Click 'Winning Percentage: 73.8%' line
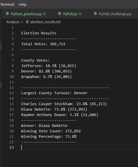This screenshot has height=167, width=138. [x=49, y=137]
